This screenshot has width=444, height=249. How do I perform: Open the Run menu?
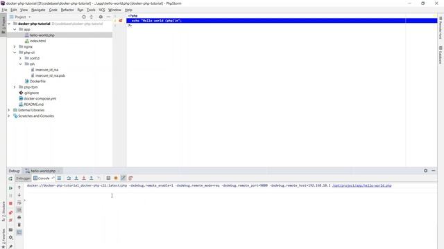tap(80, 10)
